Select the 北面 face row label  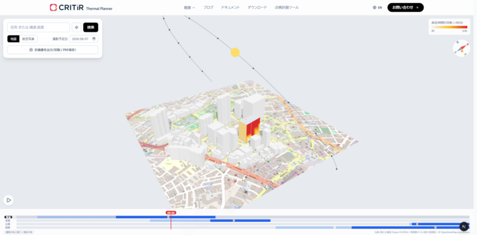[7, 224]
